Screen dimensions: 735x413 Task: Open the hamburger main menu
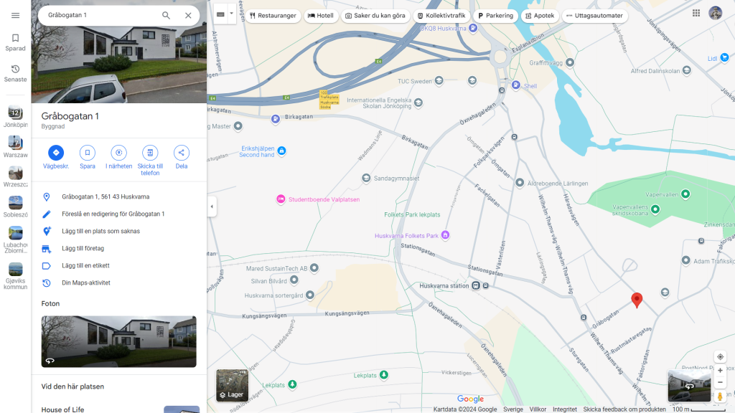pos(16,16)
